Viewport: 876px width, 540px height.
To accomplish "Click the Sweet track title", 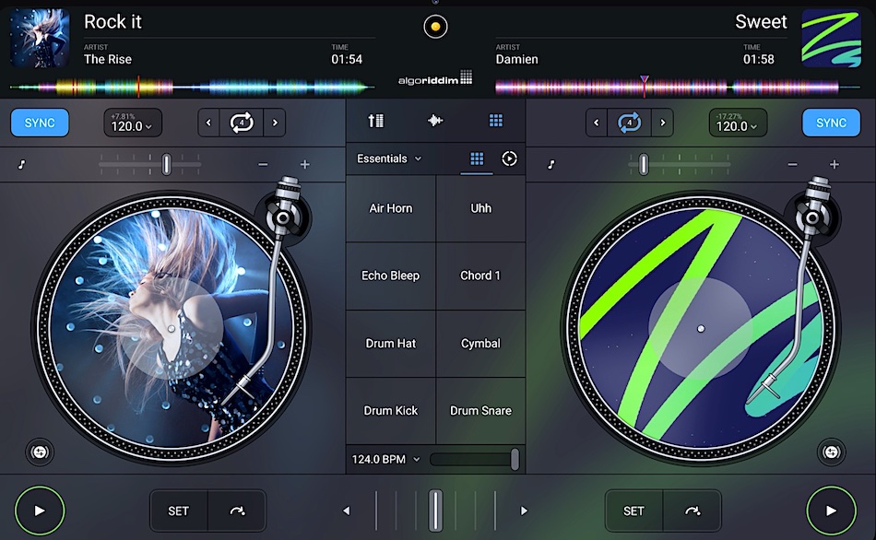I will tap(761, 22).
